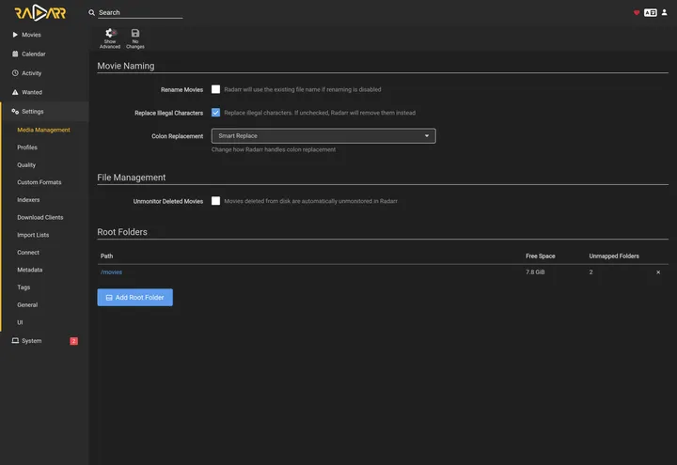The height and width of the screenshot is (465, 677).
Task: Enable the Rename Movies checkbox
Action: click(215, 89)
